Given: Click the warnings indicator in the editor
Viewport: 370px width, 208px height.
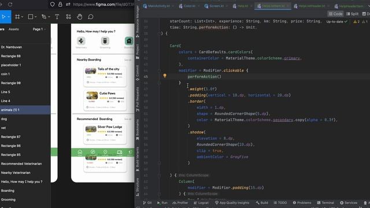Looking at the screenshot, I should tap(356, 21).
